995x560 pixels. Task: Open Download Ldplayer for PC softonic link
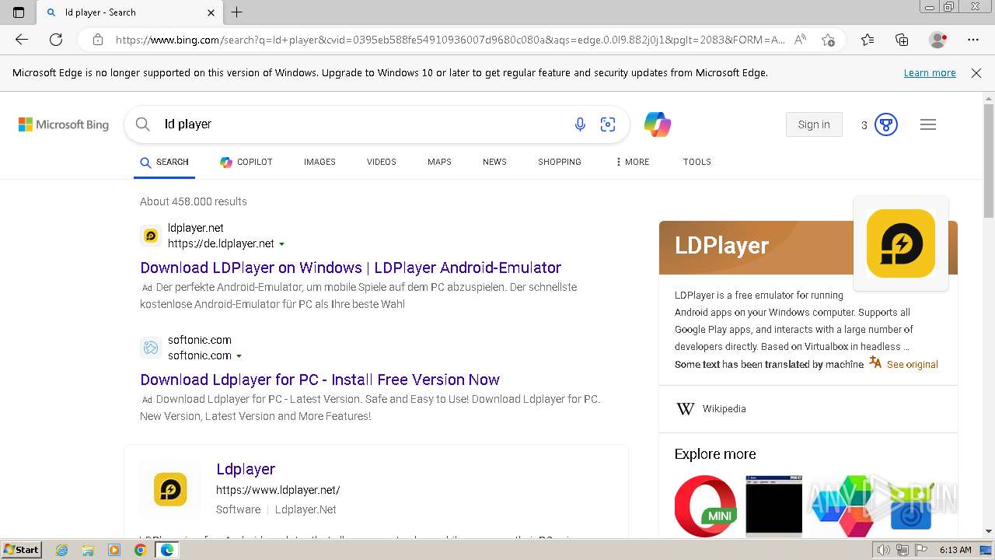(x=319, y=380)
